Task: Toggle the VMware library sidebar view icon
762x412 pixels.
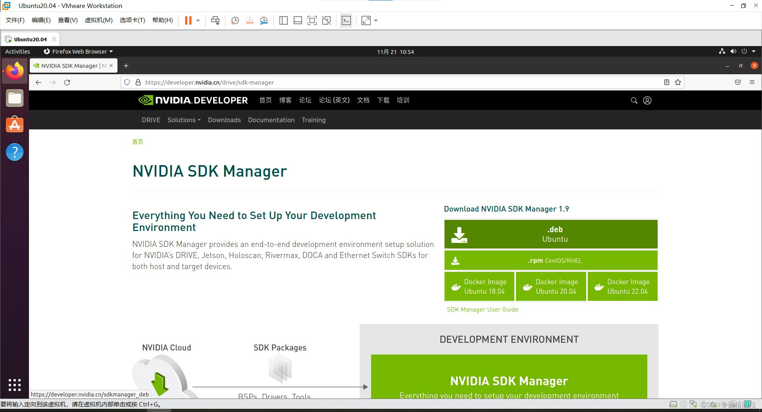Action: 283,20
